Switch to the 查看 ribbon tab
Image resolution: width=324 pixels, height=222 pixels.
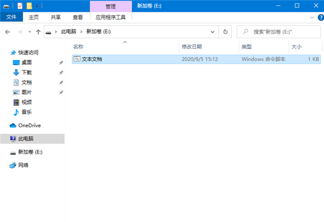(x=78, y=17)
